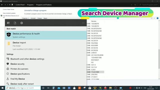The width and height of the screenshot is (160, 90).
Task: Open Cortana circle icon on taskbar
Action: click(x=43, y=88)
